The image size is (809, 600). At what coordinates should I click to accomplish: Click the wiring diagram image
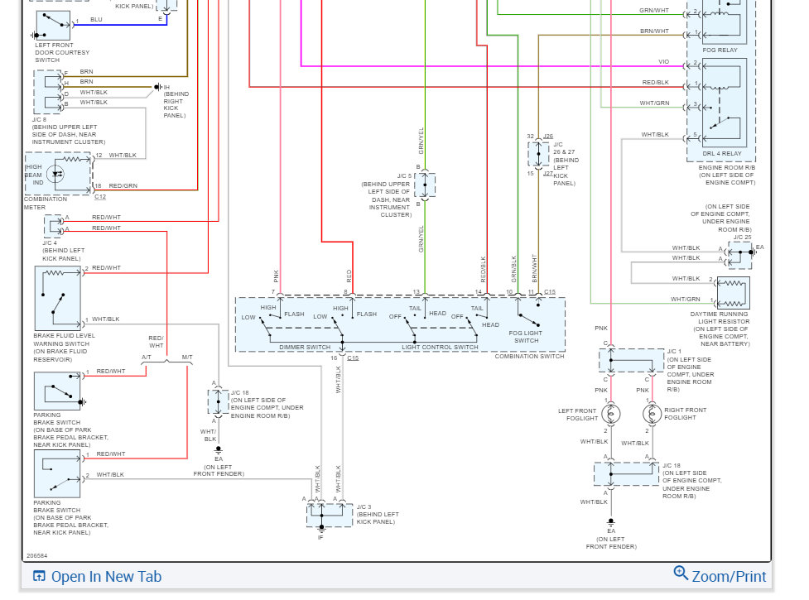click(x=397, y=281)
